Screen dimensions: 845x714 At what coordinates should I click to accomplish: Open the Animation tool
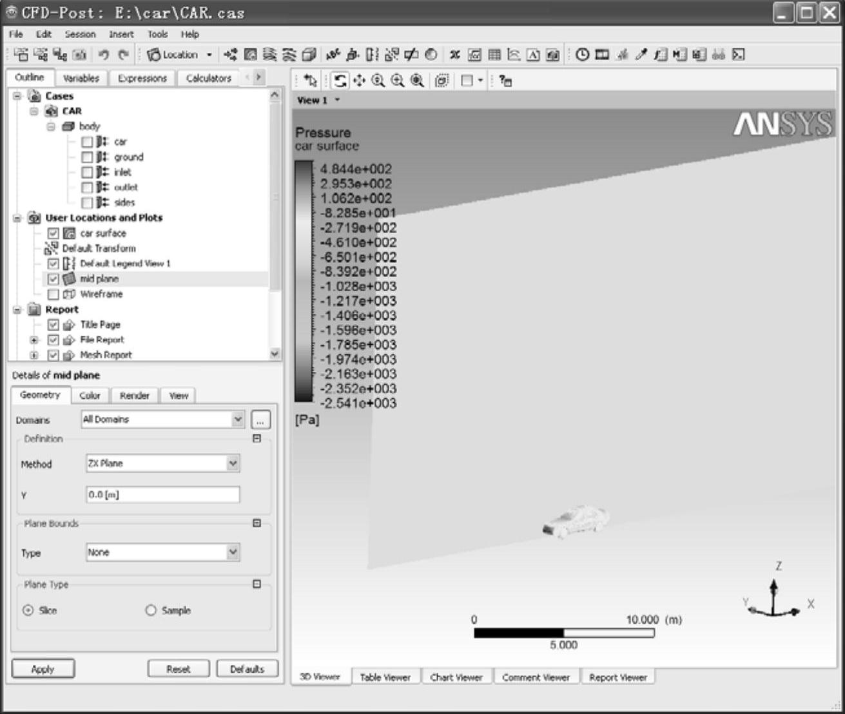602,55
